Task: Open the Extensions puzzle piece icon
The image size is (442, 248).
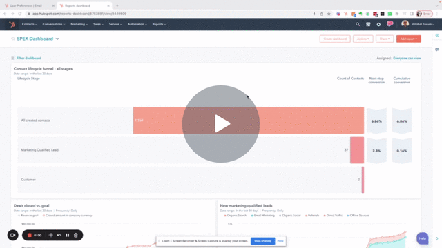Action: [x=397, y=14]
